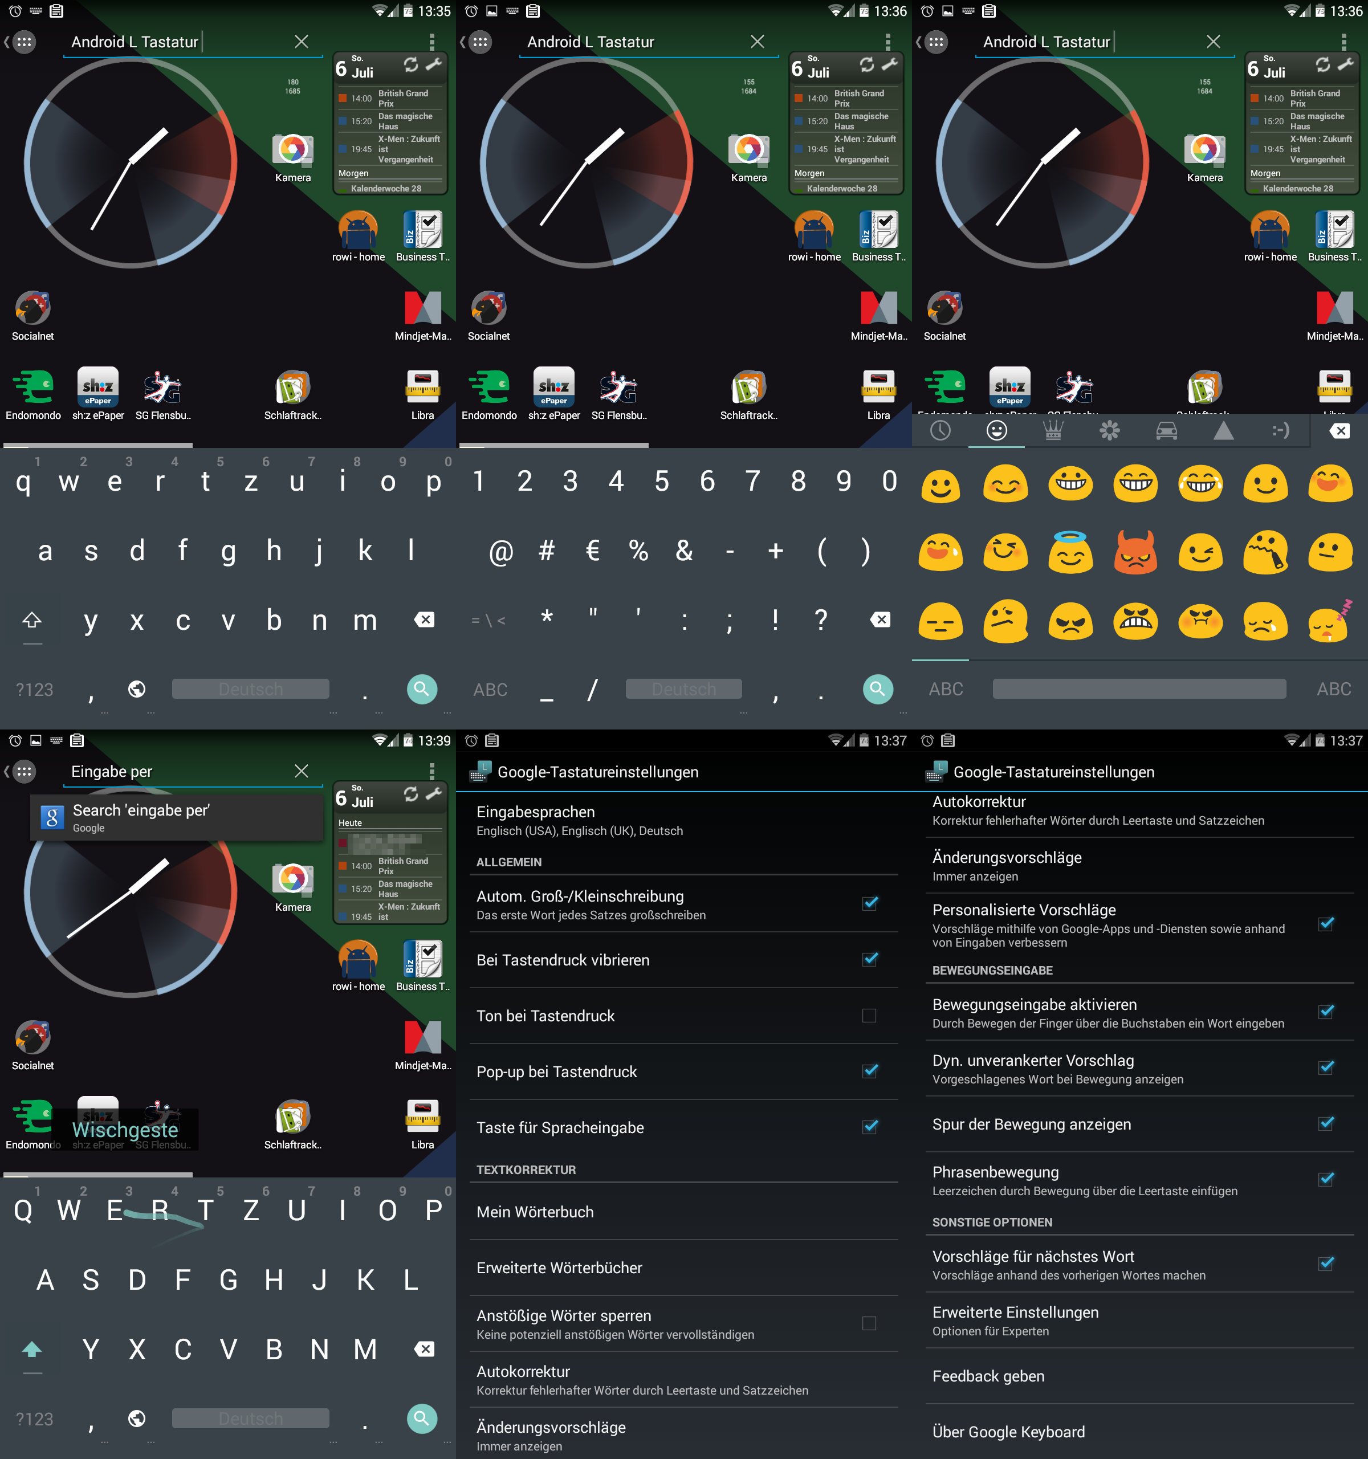
Task: Open Eingabesprachen setting
Action: (x=683, y=821)
